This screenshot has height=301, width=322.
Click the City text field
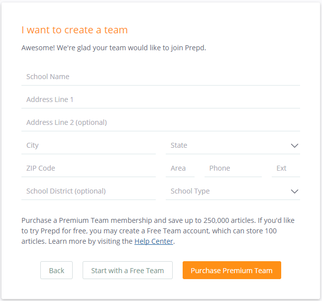pos(89,145)
